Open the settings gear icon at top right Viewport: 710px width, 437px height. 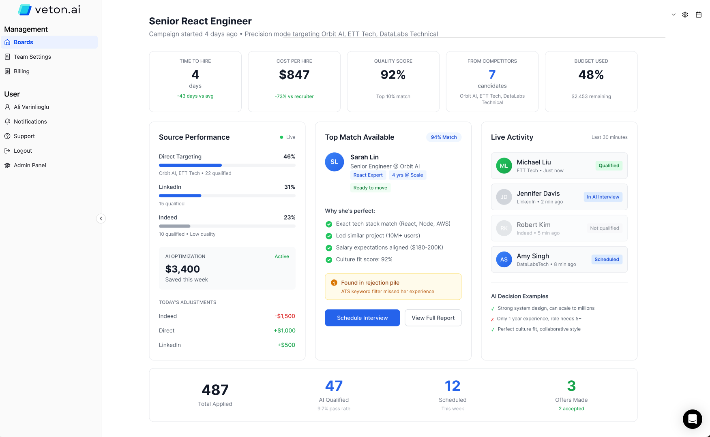click(x=685, y=15)
